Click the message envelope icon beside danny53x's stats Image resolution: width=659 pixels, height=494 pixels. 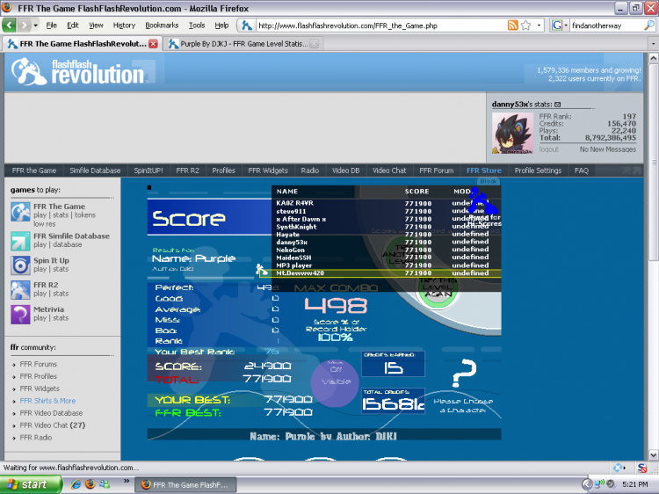coord(557,105)
